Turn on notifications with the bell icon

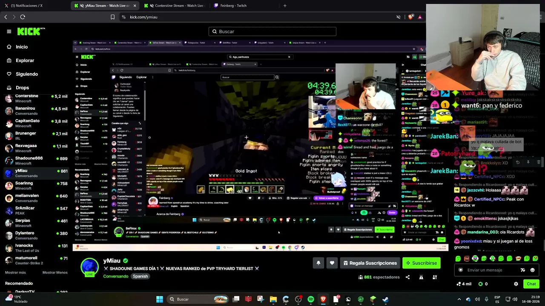[x=318, y=263]
